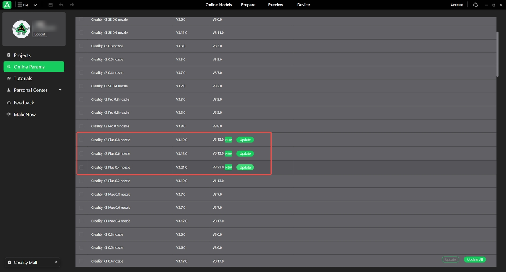Click the Logout button

click(40, 34)
